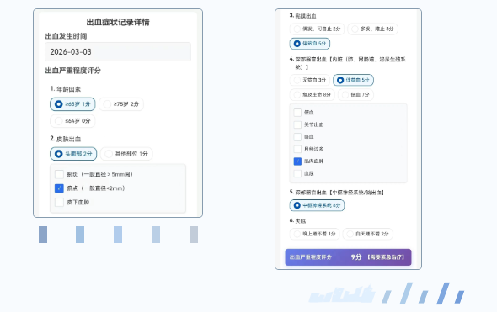Uncheck the 瘀点 (一般直径<2mm) checkbox

[59, 188]
